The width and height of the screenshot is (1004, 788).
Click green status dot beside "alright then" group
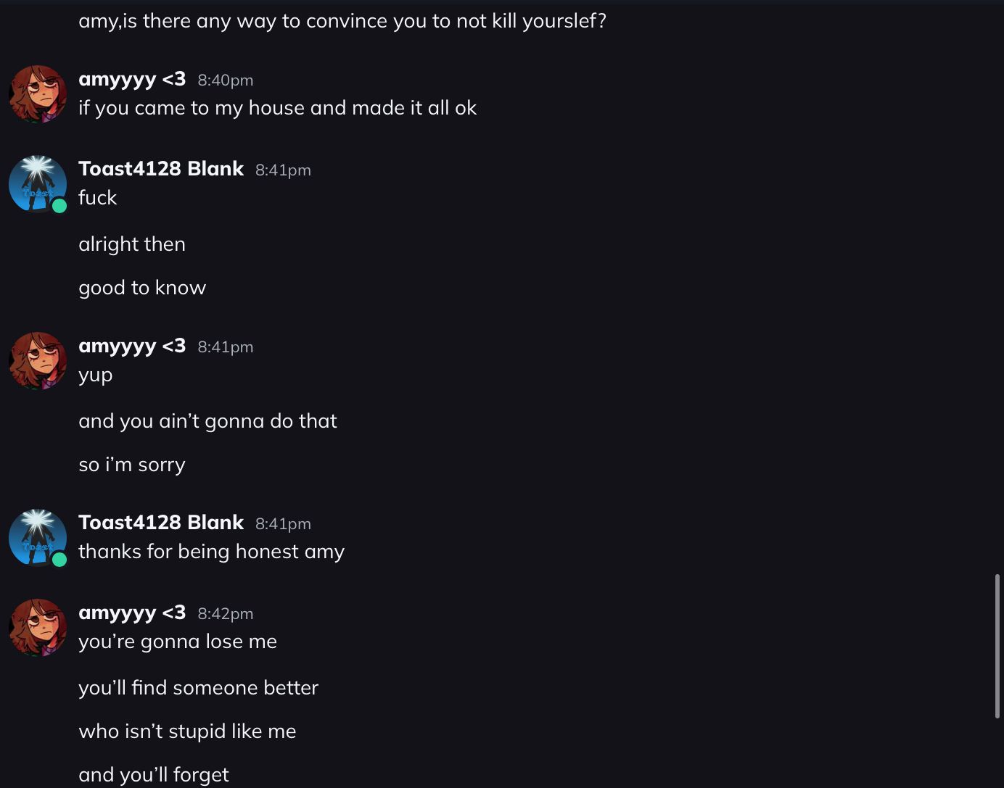pyautogui.click(x=59, y=206)
